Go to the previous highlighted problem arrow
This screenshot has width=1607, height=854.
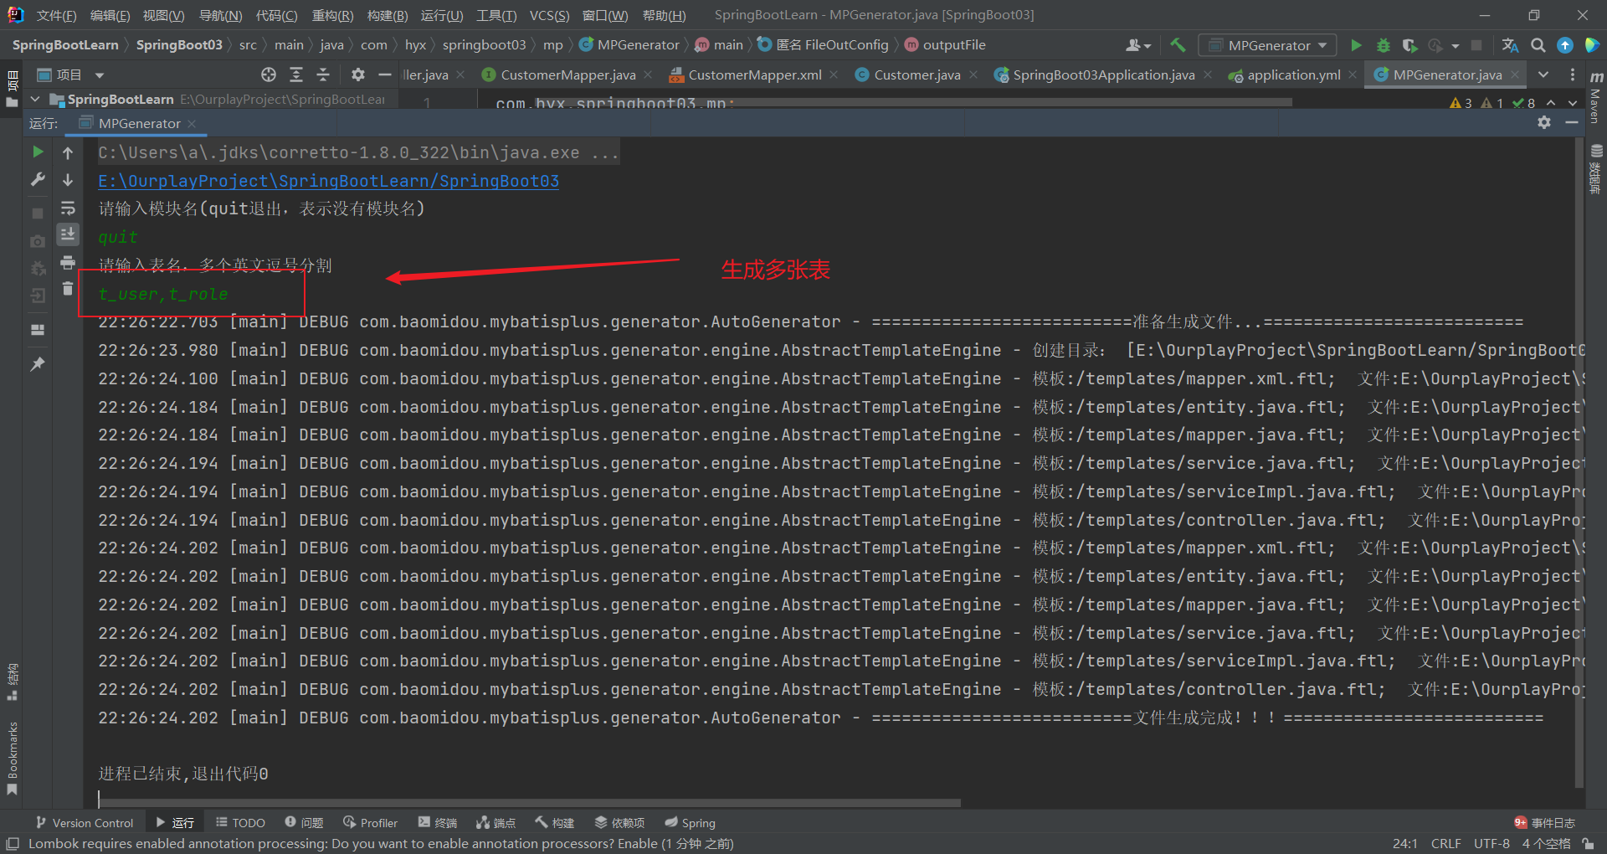pyautogui.click(x=1551, y=103)
